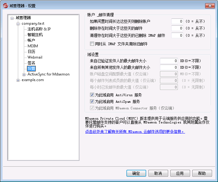Select 域管理器 in the tree
This screenshot has width=218, height=182.
(23, 18)
